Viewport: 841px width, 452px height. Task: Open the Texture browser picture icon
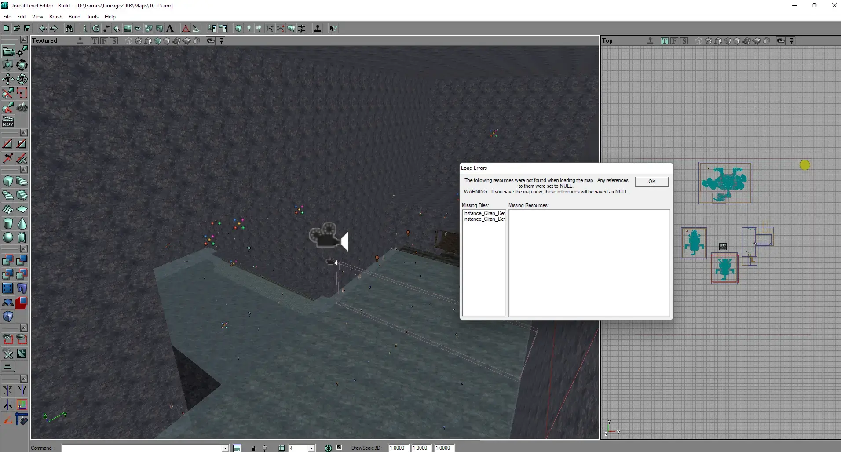point(128,29)
